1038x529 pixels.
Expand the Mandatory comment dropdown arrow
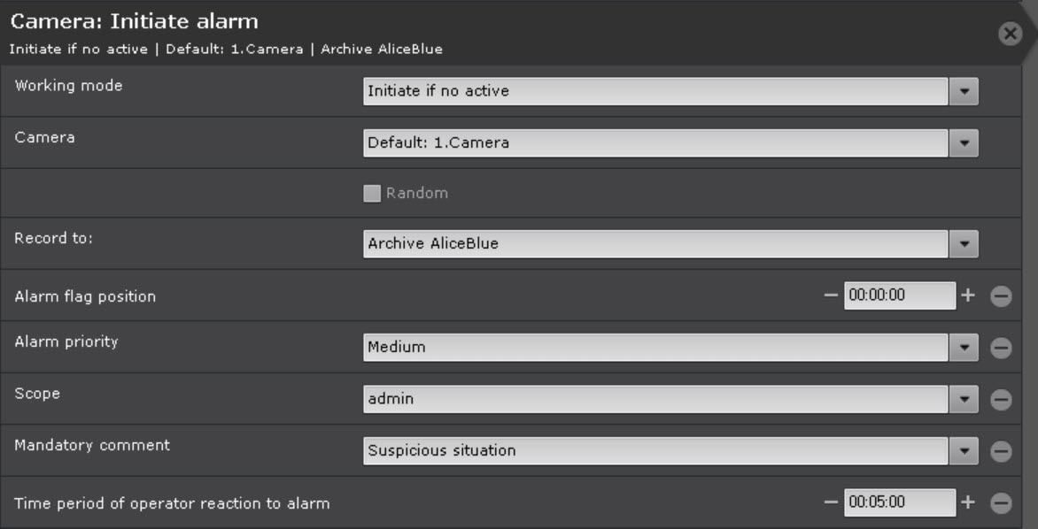coord(964,451)
